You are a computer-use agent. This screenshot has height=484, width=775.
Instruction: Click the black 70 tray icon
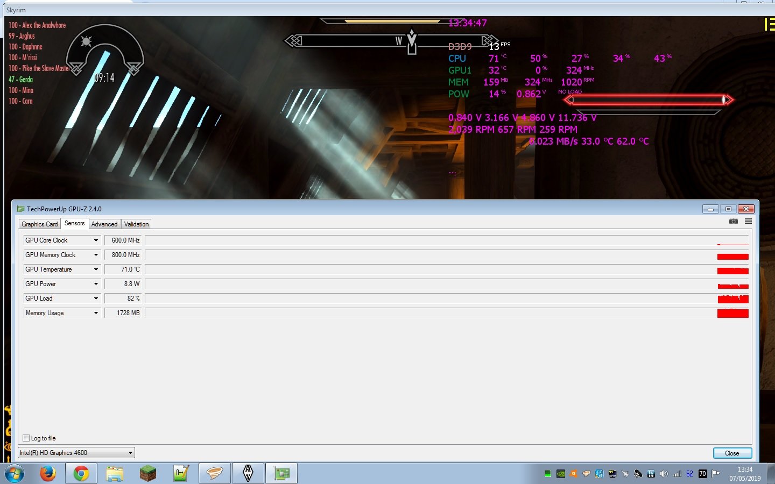(703, 474)
